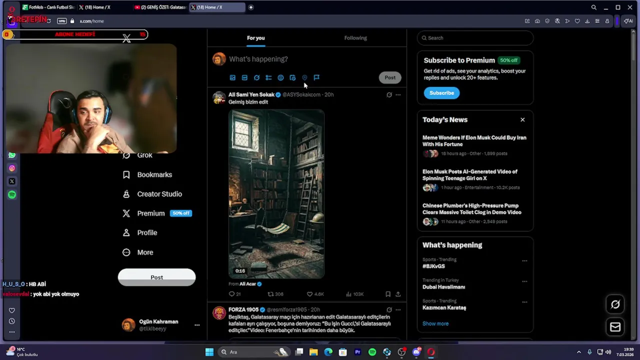
Task: Take a snapshot with camera icon
Action: pyautogui.click(x=537, y=21)
